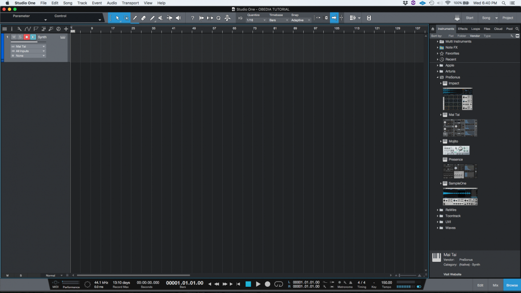The height and width of the screenshot is (293, 521).
Task: Open the Track menu
Action: (82, 3)
